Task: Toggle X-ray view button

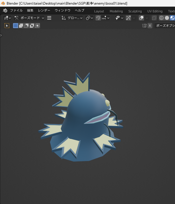Action: click(154, 18)
